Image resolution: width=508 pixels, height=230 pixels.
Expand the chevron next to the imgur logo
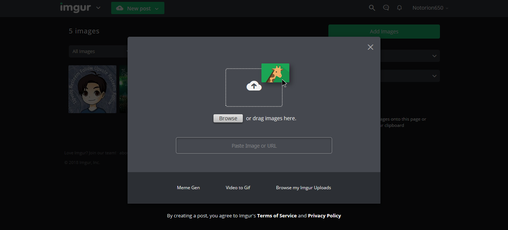pos(98,8)
